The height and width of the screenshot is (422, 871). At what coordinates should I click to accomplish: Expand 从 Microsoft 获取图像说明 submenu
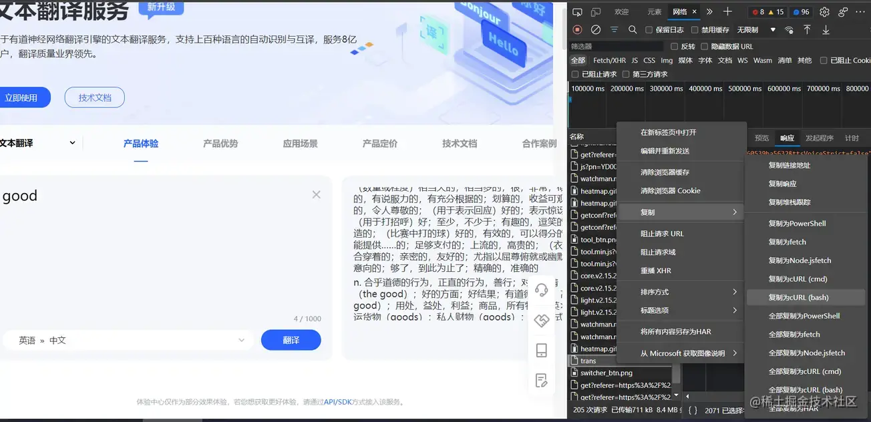pyautogui.click(x=680, y=353)
